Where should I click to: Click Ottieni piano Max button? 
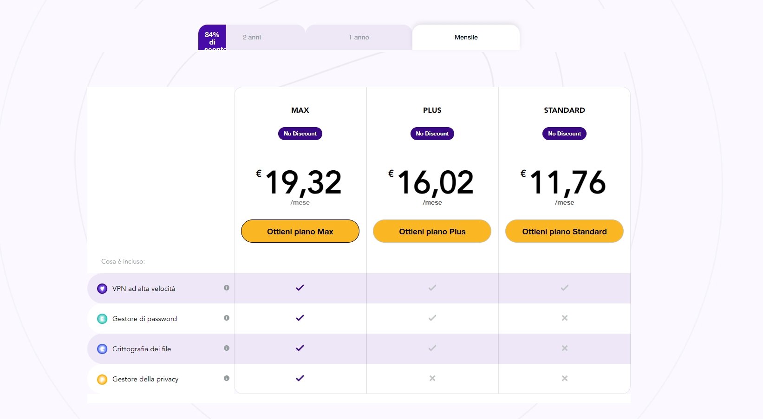pos(300,231)
